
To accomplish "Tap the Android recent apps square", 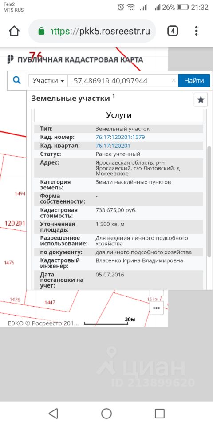I will (160, 414).
